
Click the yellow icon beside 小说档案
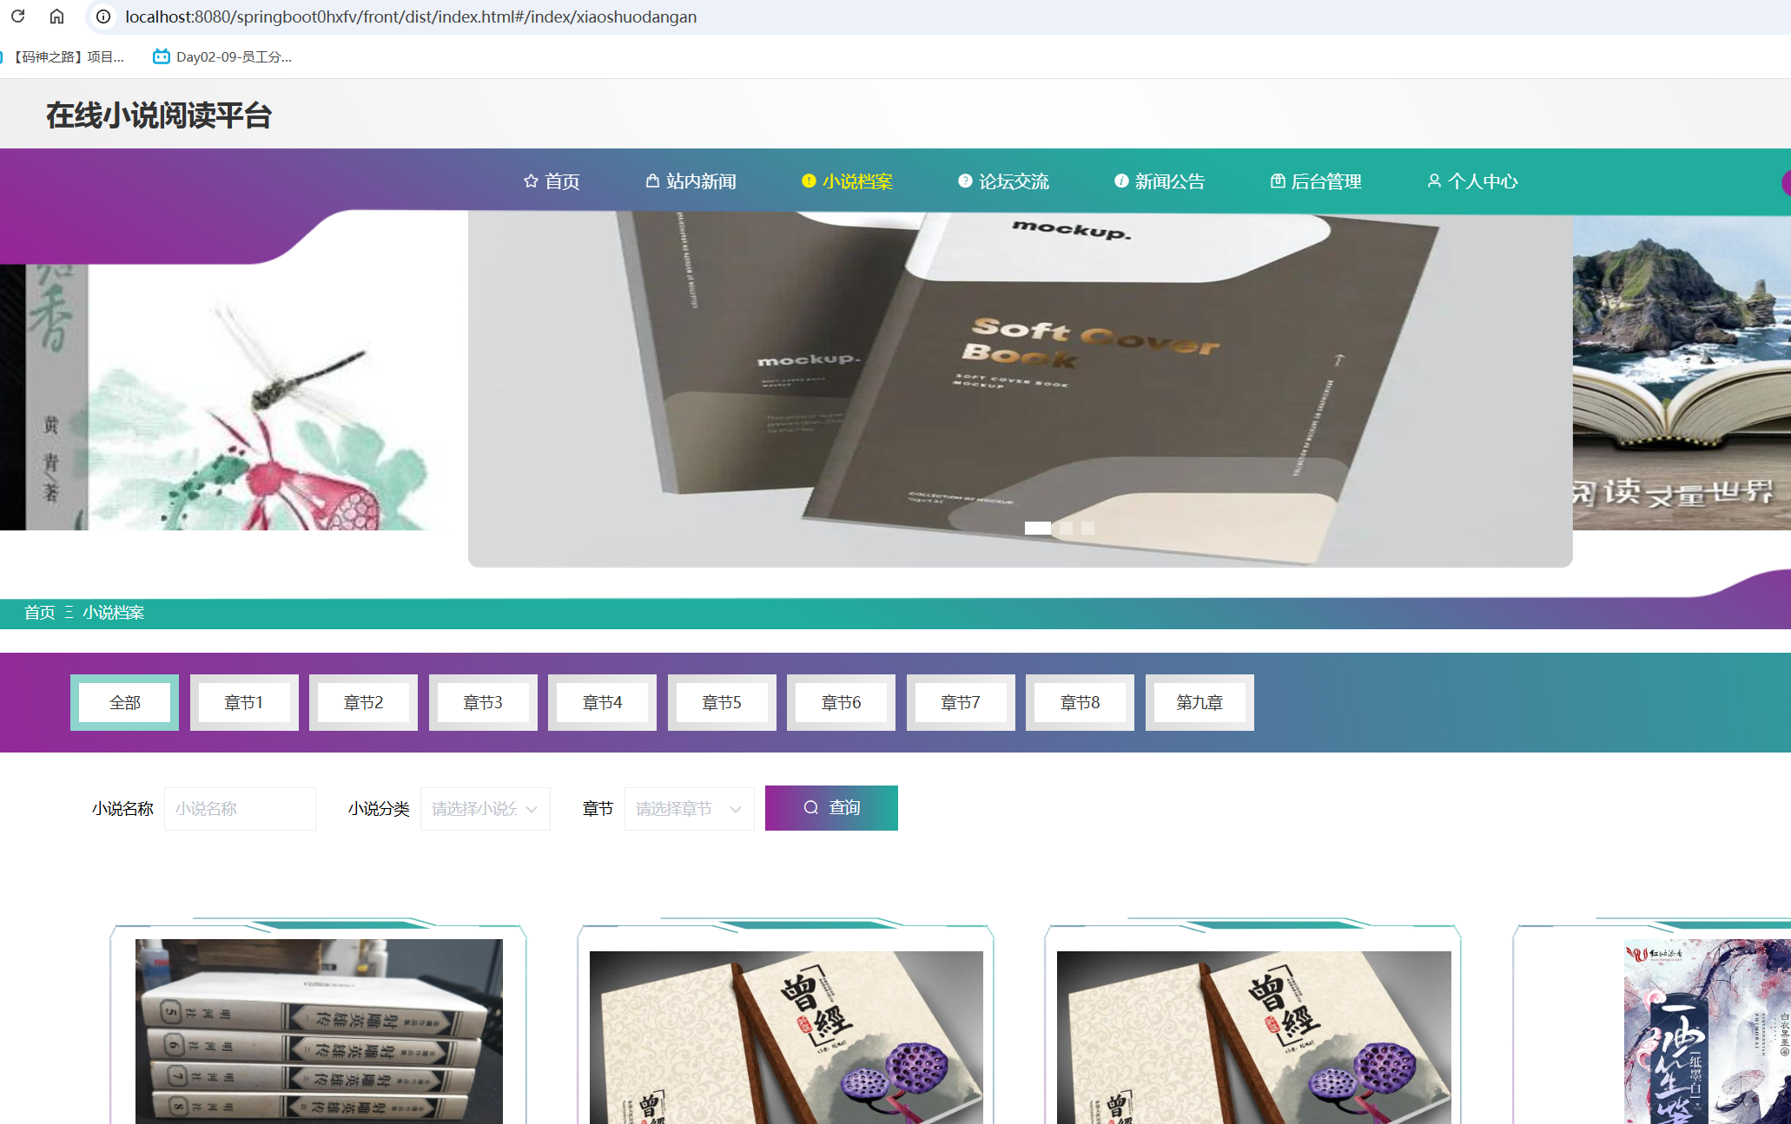click(x=809, y=181)
